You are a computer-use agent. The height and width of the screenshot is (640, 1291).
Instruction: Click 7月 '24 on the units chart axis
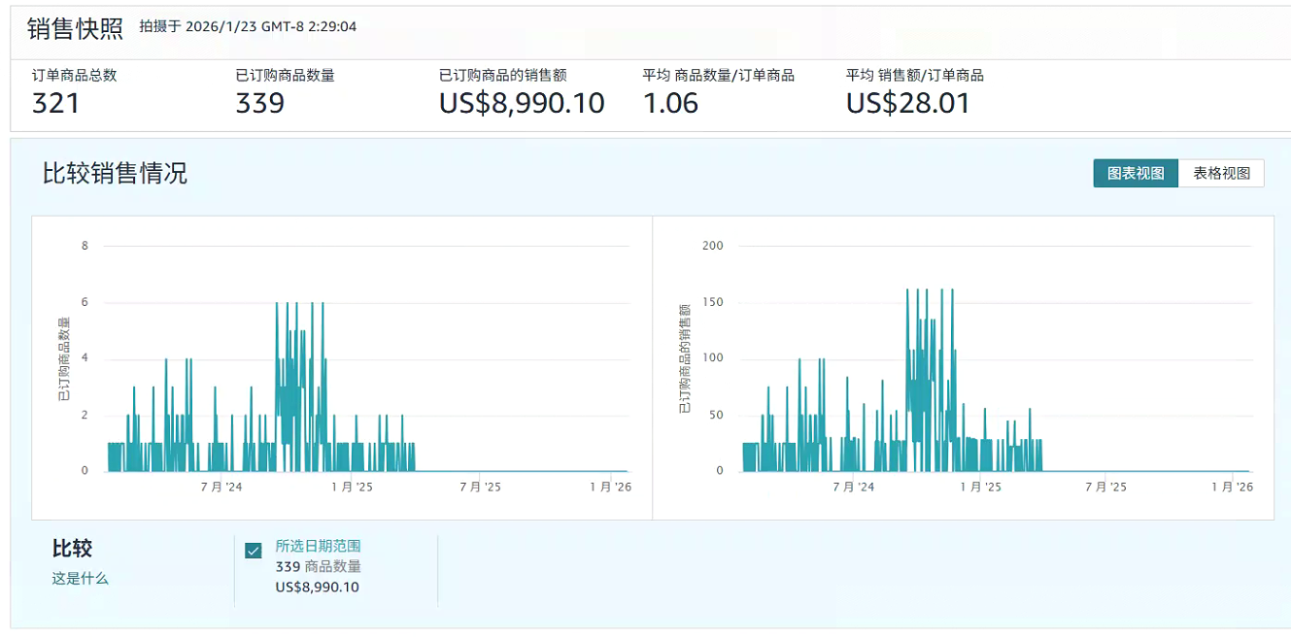pos(221,487)
